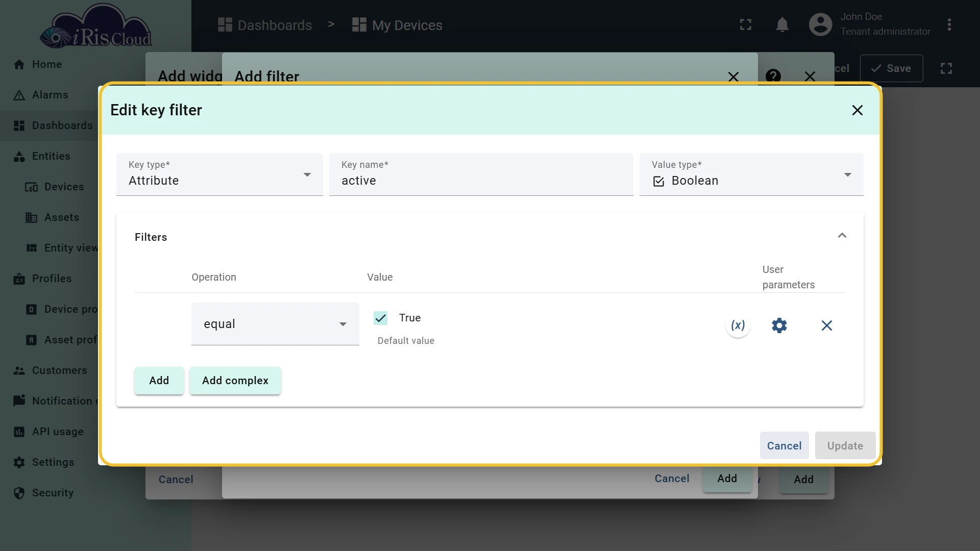Click My Devices breadcrumb

point(397,25)
